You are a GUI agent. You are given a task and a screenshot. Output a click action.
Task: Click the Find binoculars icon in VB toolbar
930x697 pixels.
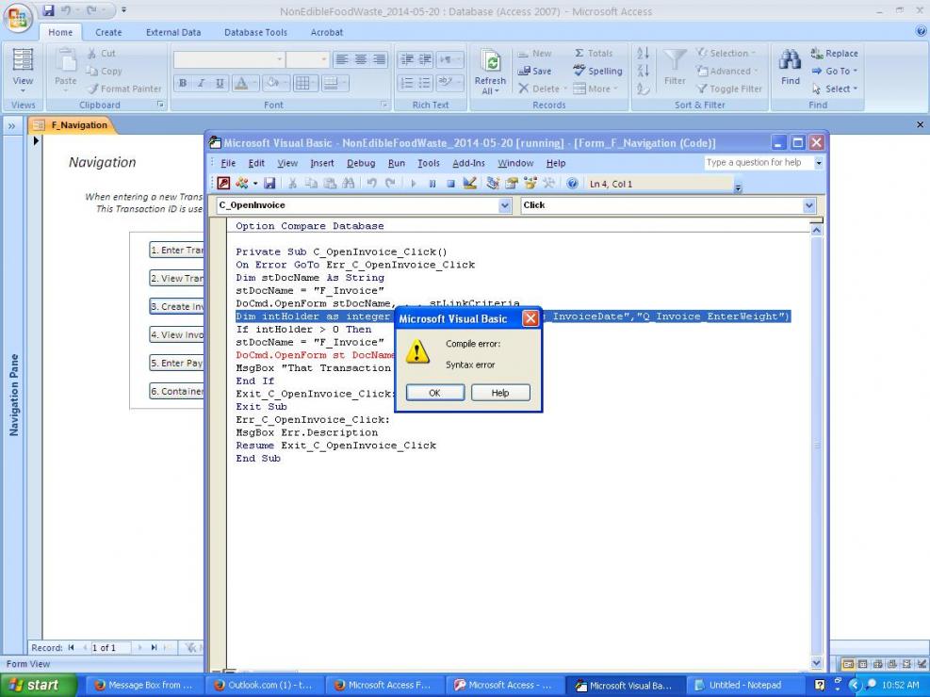pyautogui.click(x=348, y=184)
